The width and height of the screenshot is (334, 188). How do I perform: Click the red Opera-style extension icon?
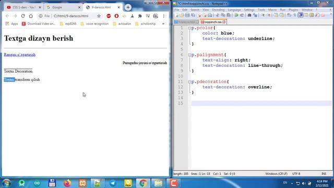116,16
